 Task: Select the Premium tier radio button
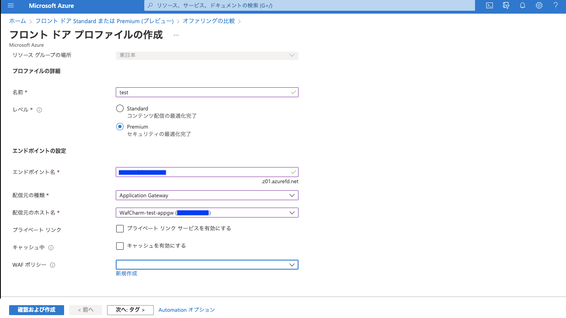120,127
